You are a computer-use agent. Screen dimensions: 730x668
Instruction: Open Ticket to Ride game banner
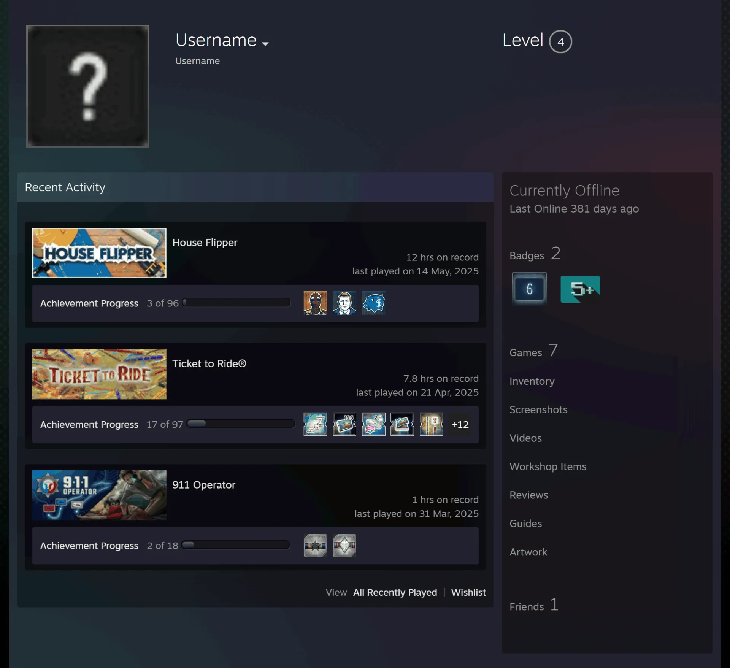99,374
